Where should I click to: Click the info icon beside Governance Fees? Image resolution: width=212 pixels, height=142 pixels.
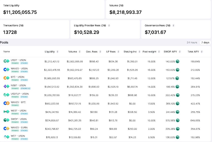point(173,25)
